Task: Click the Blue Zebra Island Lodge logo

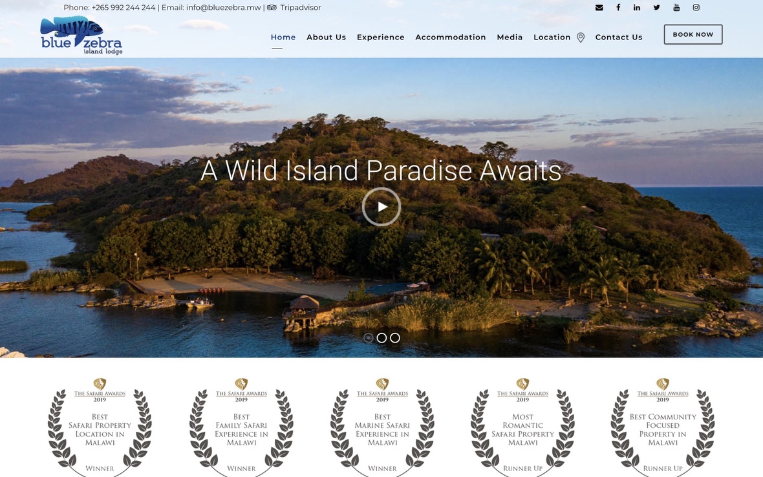Action: point(81,36)
